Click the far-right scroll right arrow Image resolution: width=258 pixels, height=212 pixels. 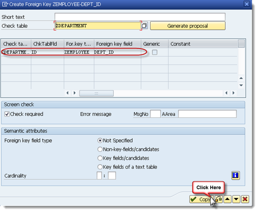pos(234,93)
